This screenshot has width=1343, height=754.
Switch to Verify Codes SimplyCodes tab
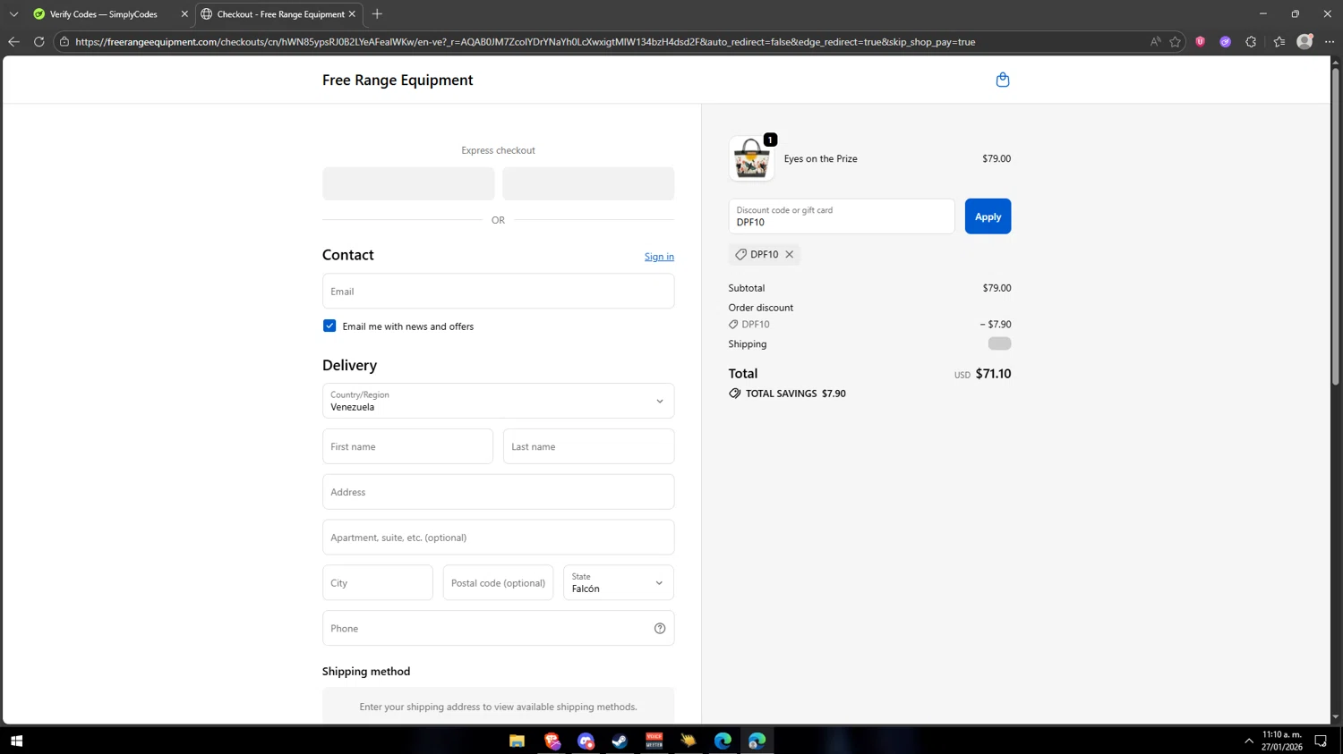tap(103, 14)
